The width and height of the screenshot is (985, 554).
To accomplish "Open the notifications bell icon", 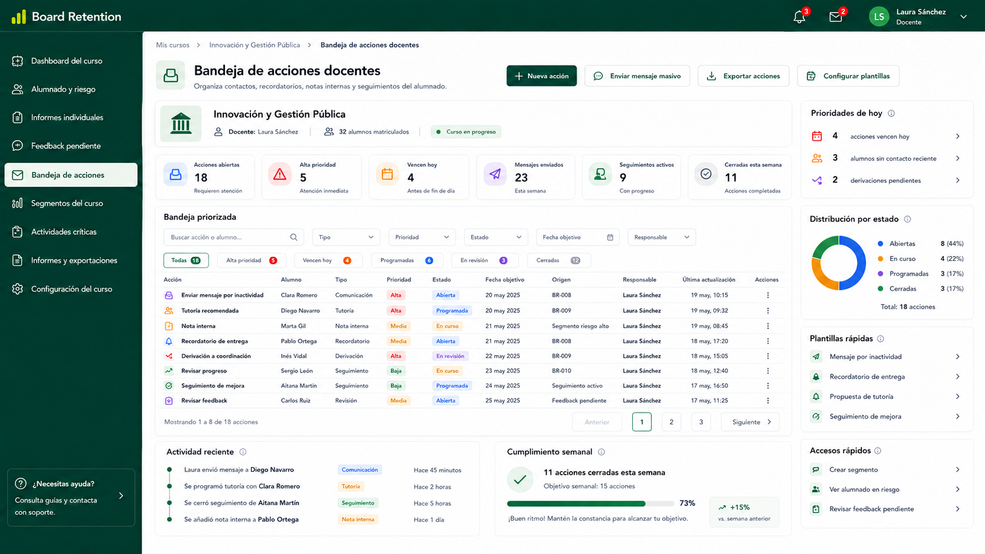I will (799, 17).
